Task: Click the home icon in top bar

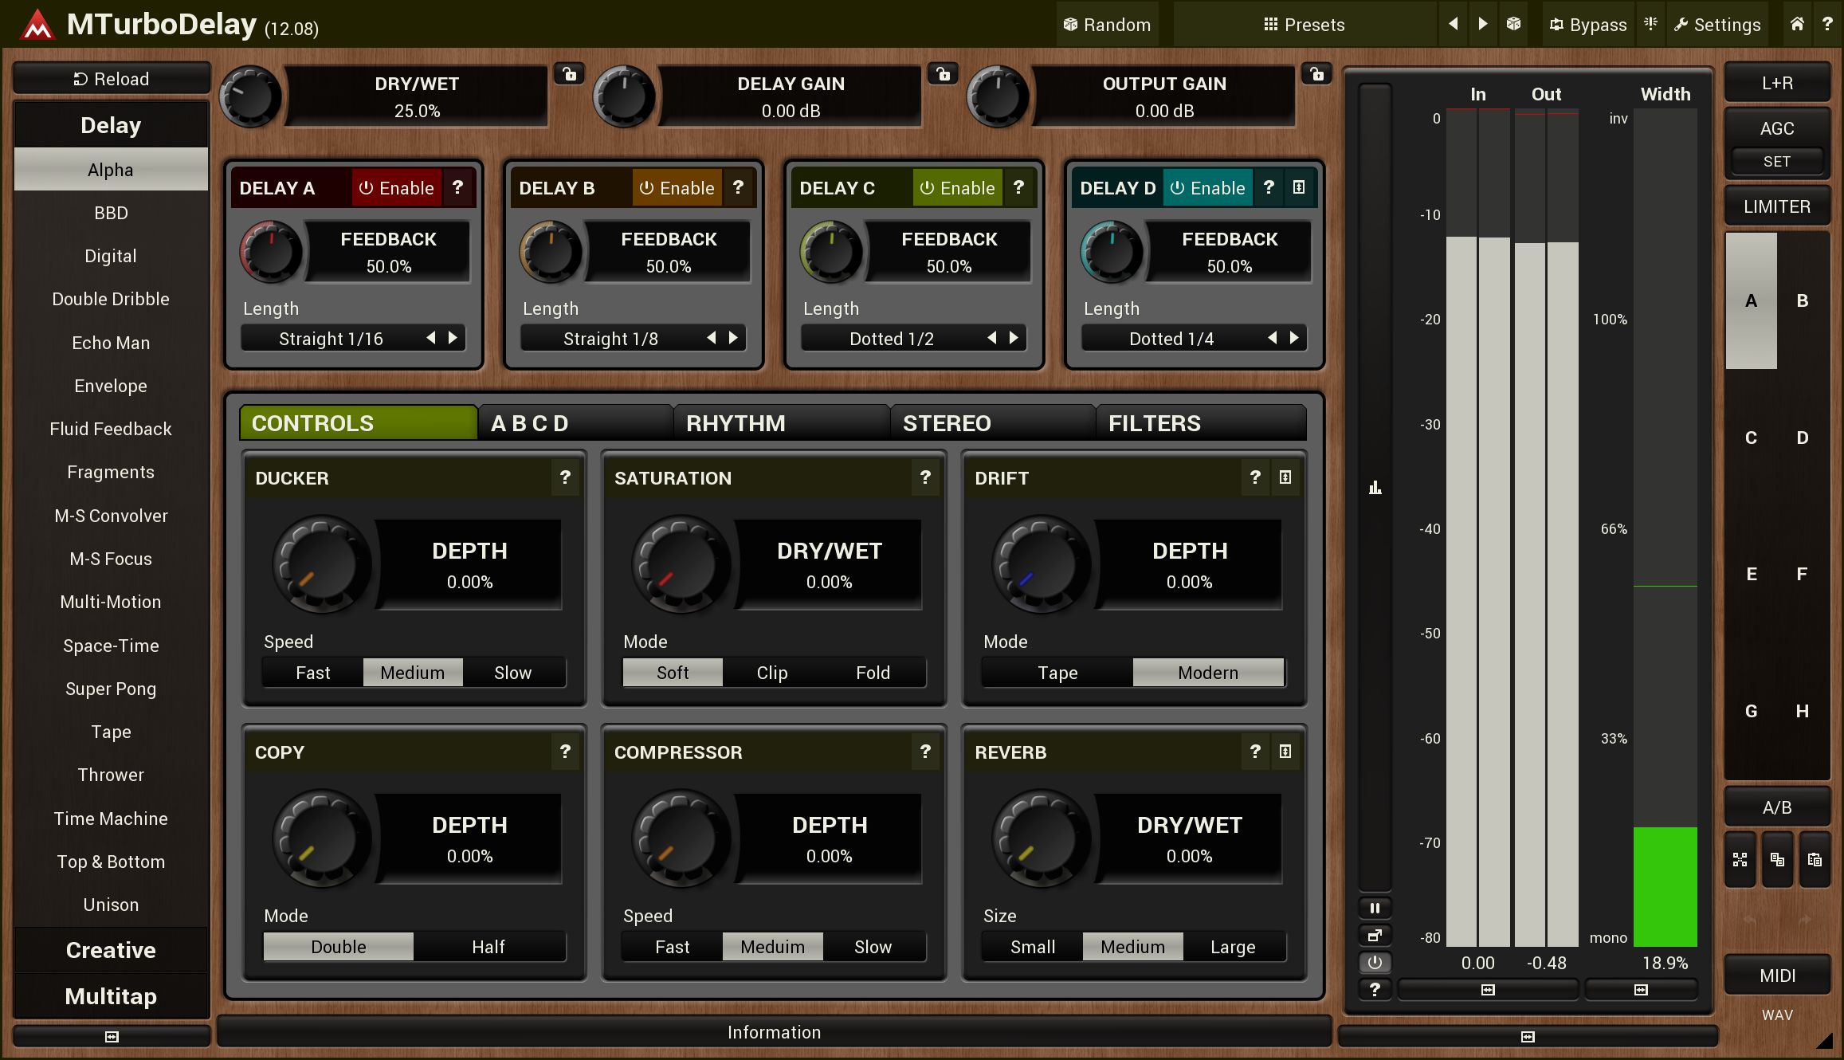Action: coord(1797,24)
